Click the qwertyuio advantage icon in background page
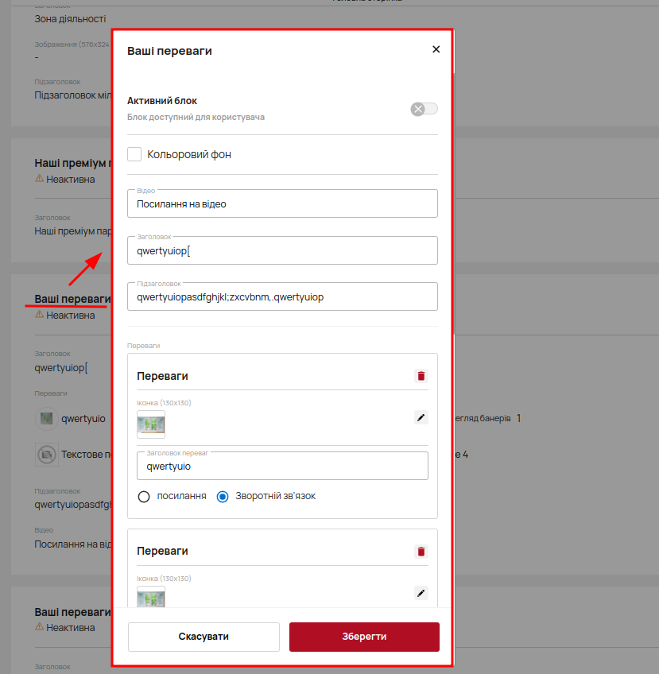Screen dimensions: 659x674 pyautogui.click(x=46, y=419)
